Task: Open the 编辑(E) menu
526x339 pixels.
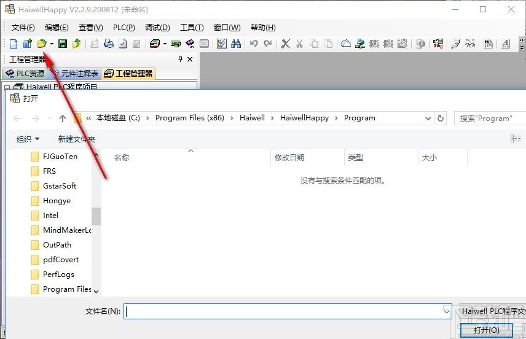Action: (57, 28)
